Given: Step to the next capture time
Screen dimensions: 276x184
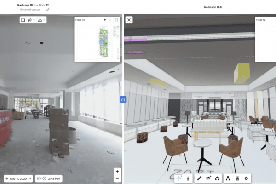Looking at the screenshot, I should tap(44, 178).
